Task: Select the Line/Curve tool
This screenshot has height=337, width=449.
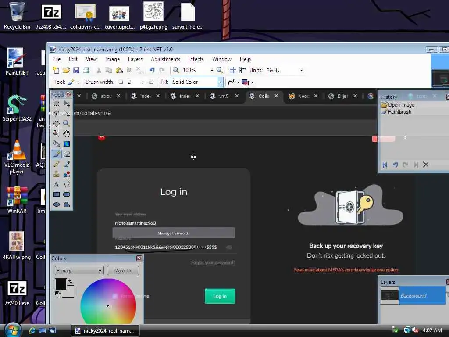Action: coord(67,184)
